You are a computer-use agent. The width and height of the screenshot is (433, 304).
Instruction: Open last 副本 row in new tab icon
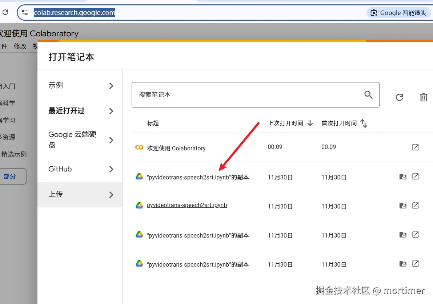coord(415,263)
